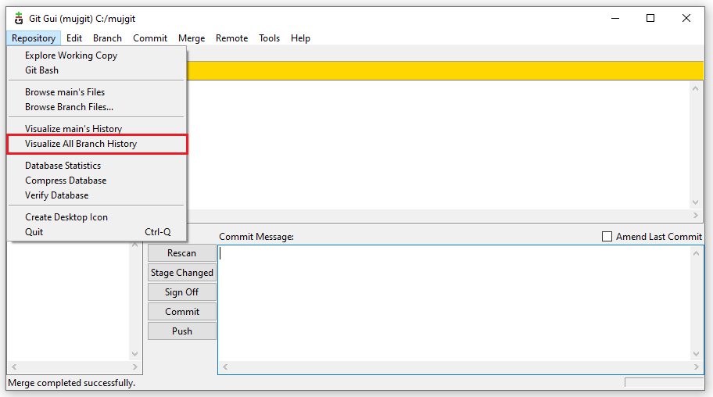Screen dimensions: 713x397
Task: Open the Help menu
Action: [x=300, y=38]
